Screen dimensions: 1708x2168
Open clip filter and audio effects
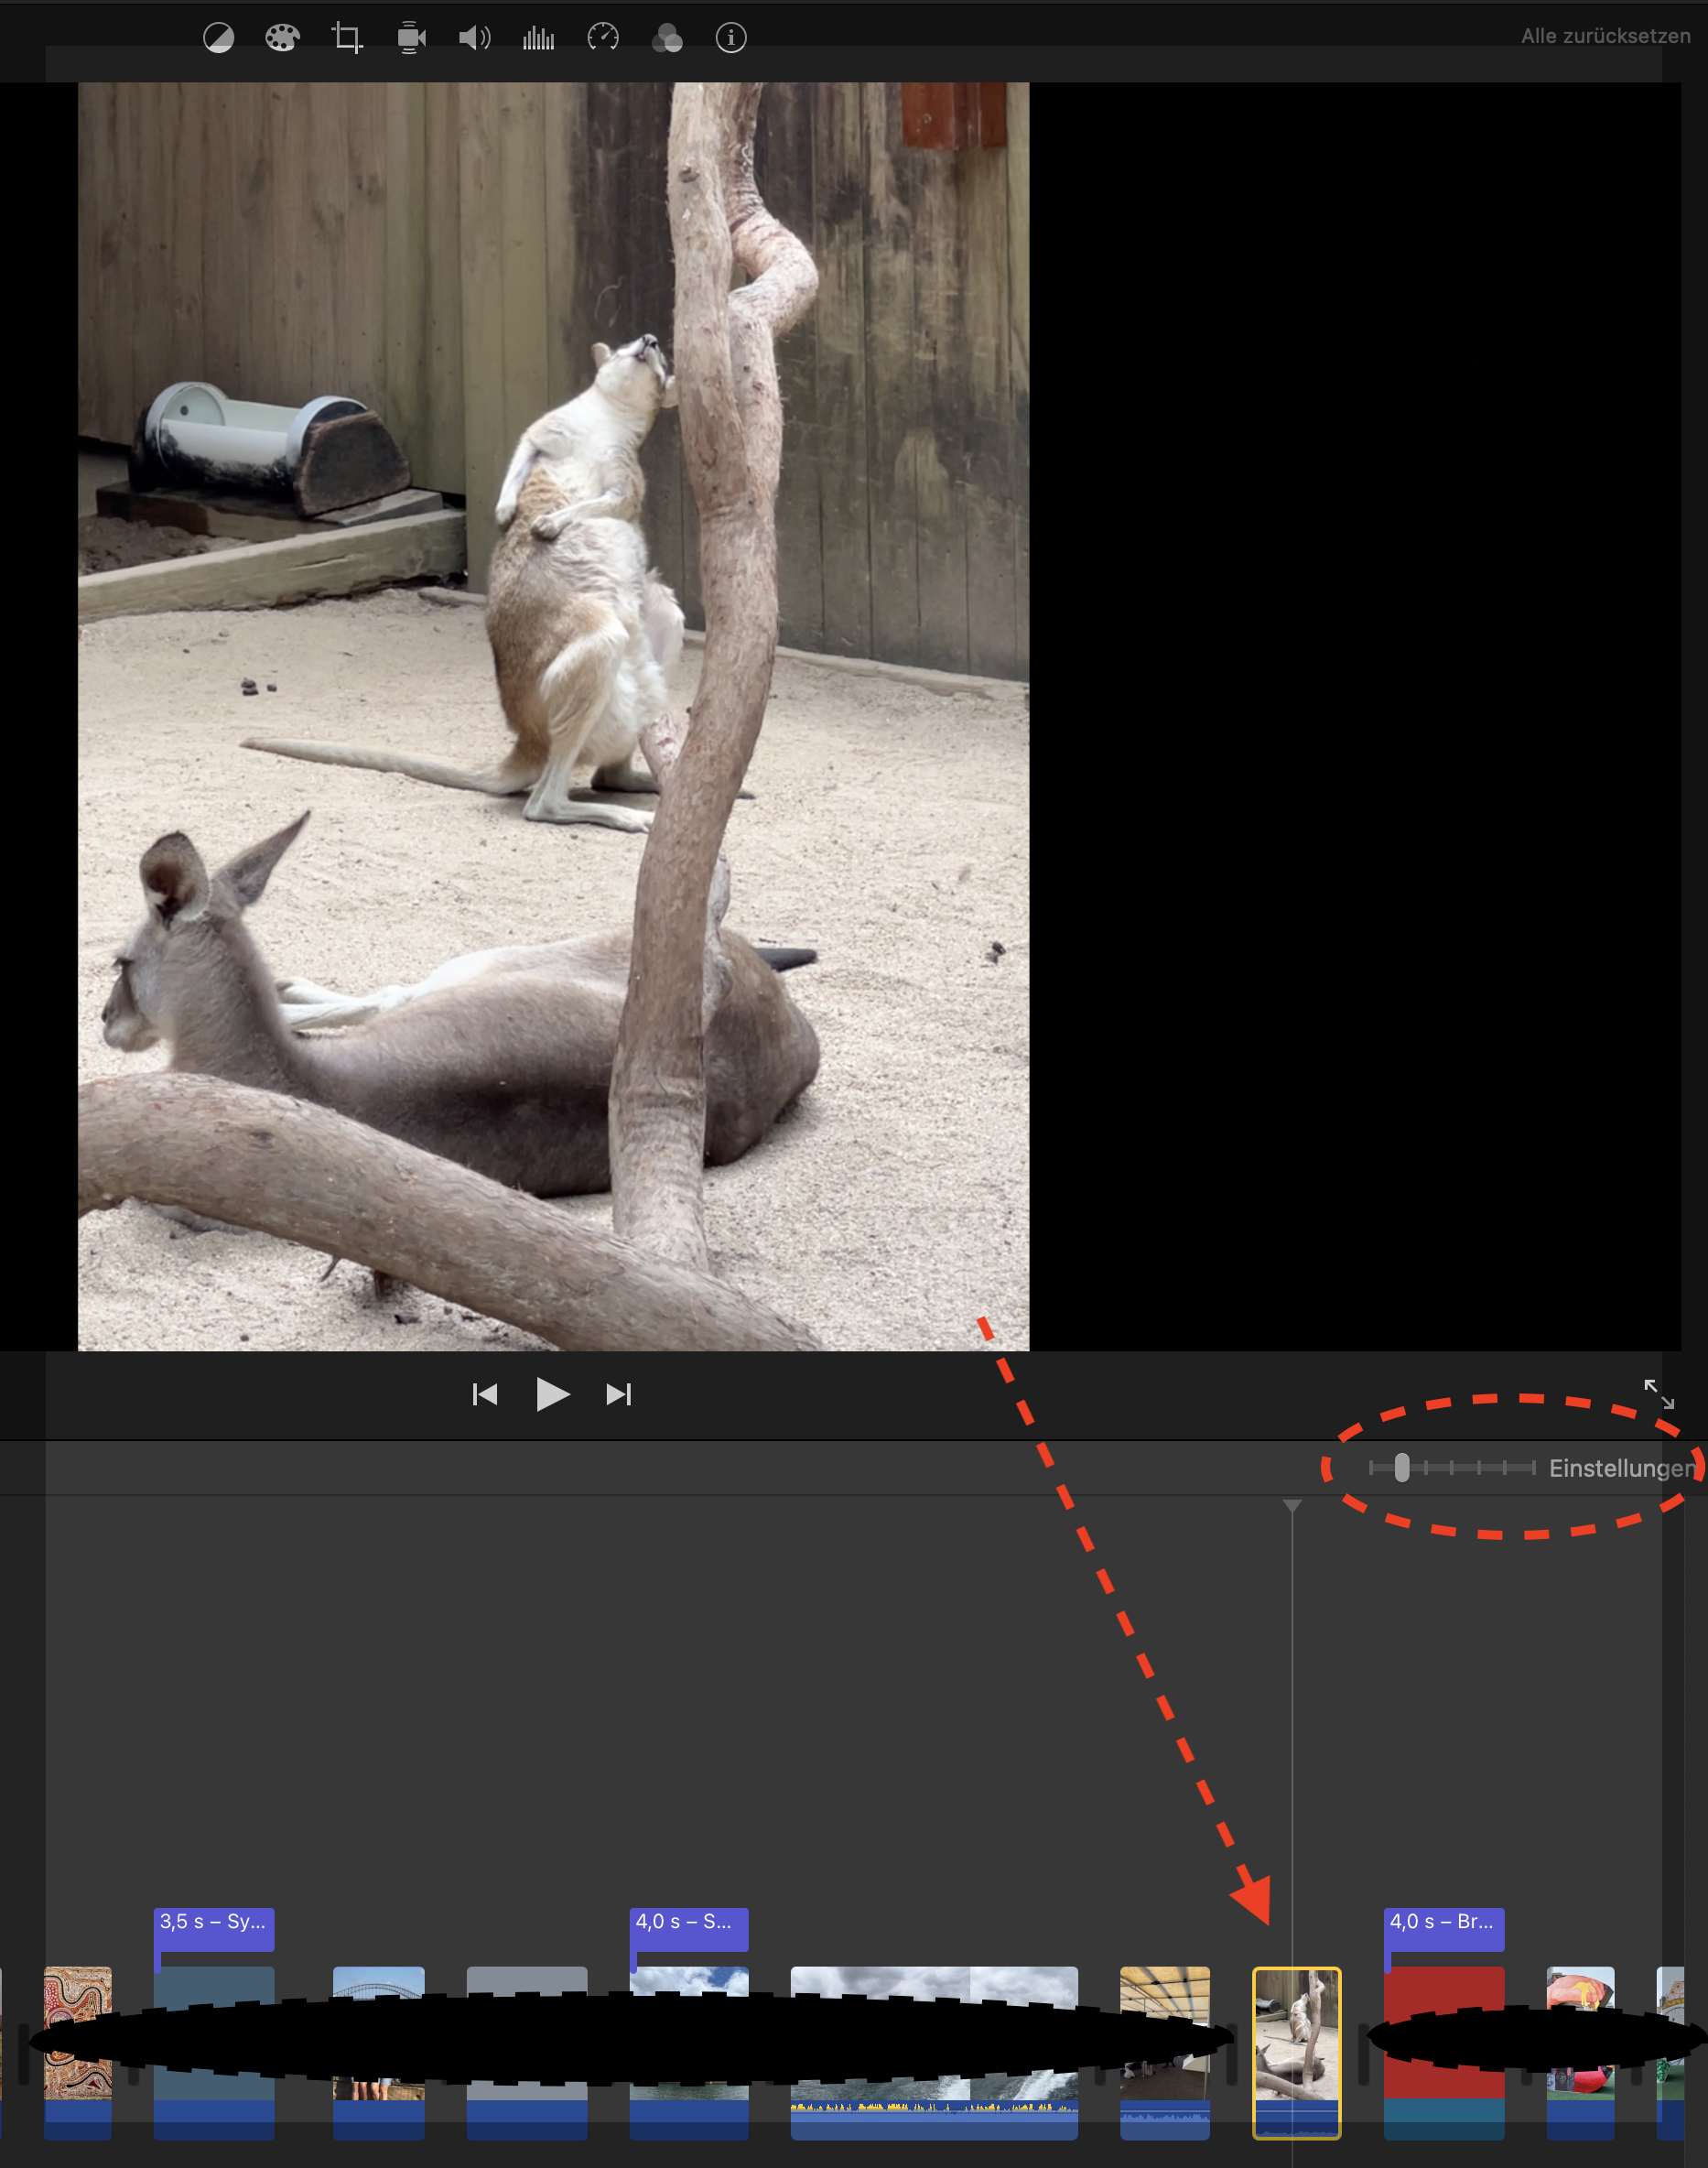tap(667, 38)
